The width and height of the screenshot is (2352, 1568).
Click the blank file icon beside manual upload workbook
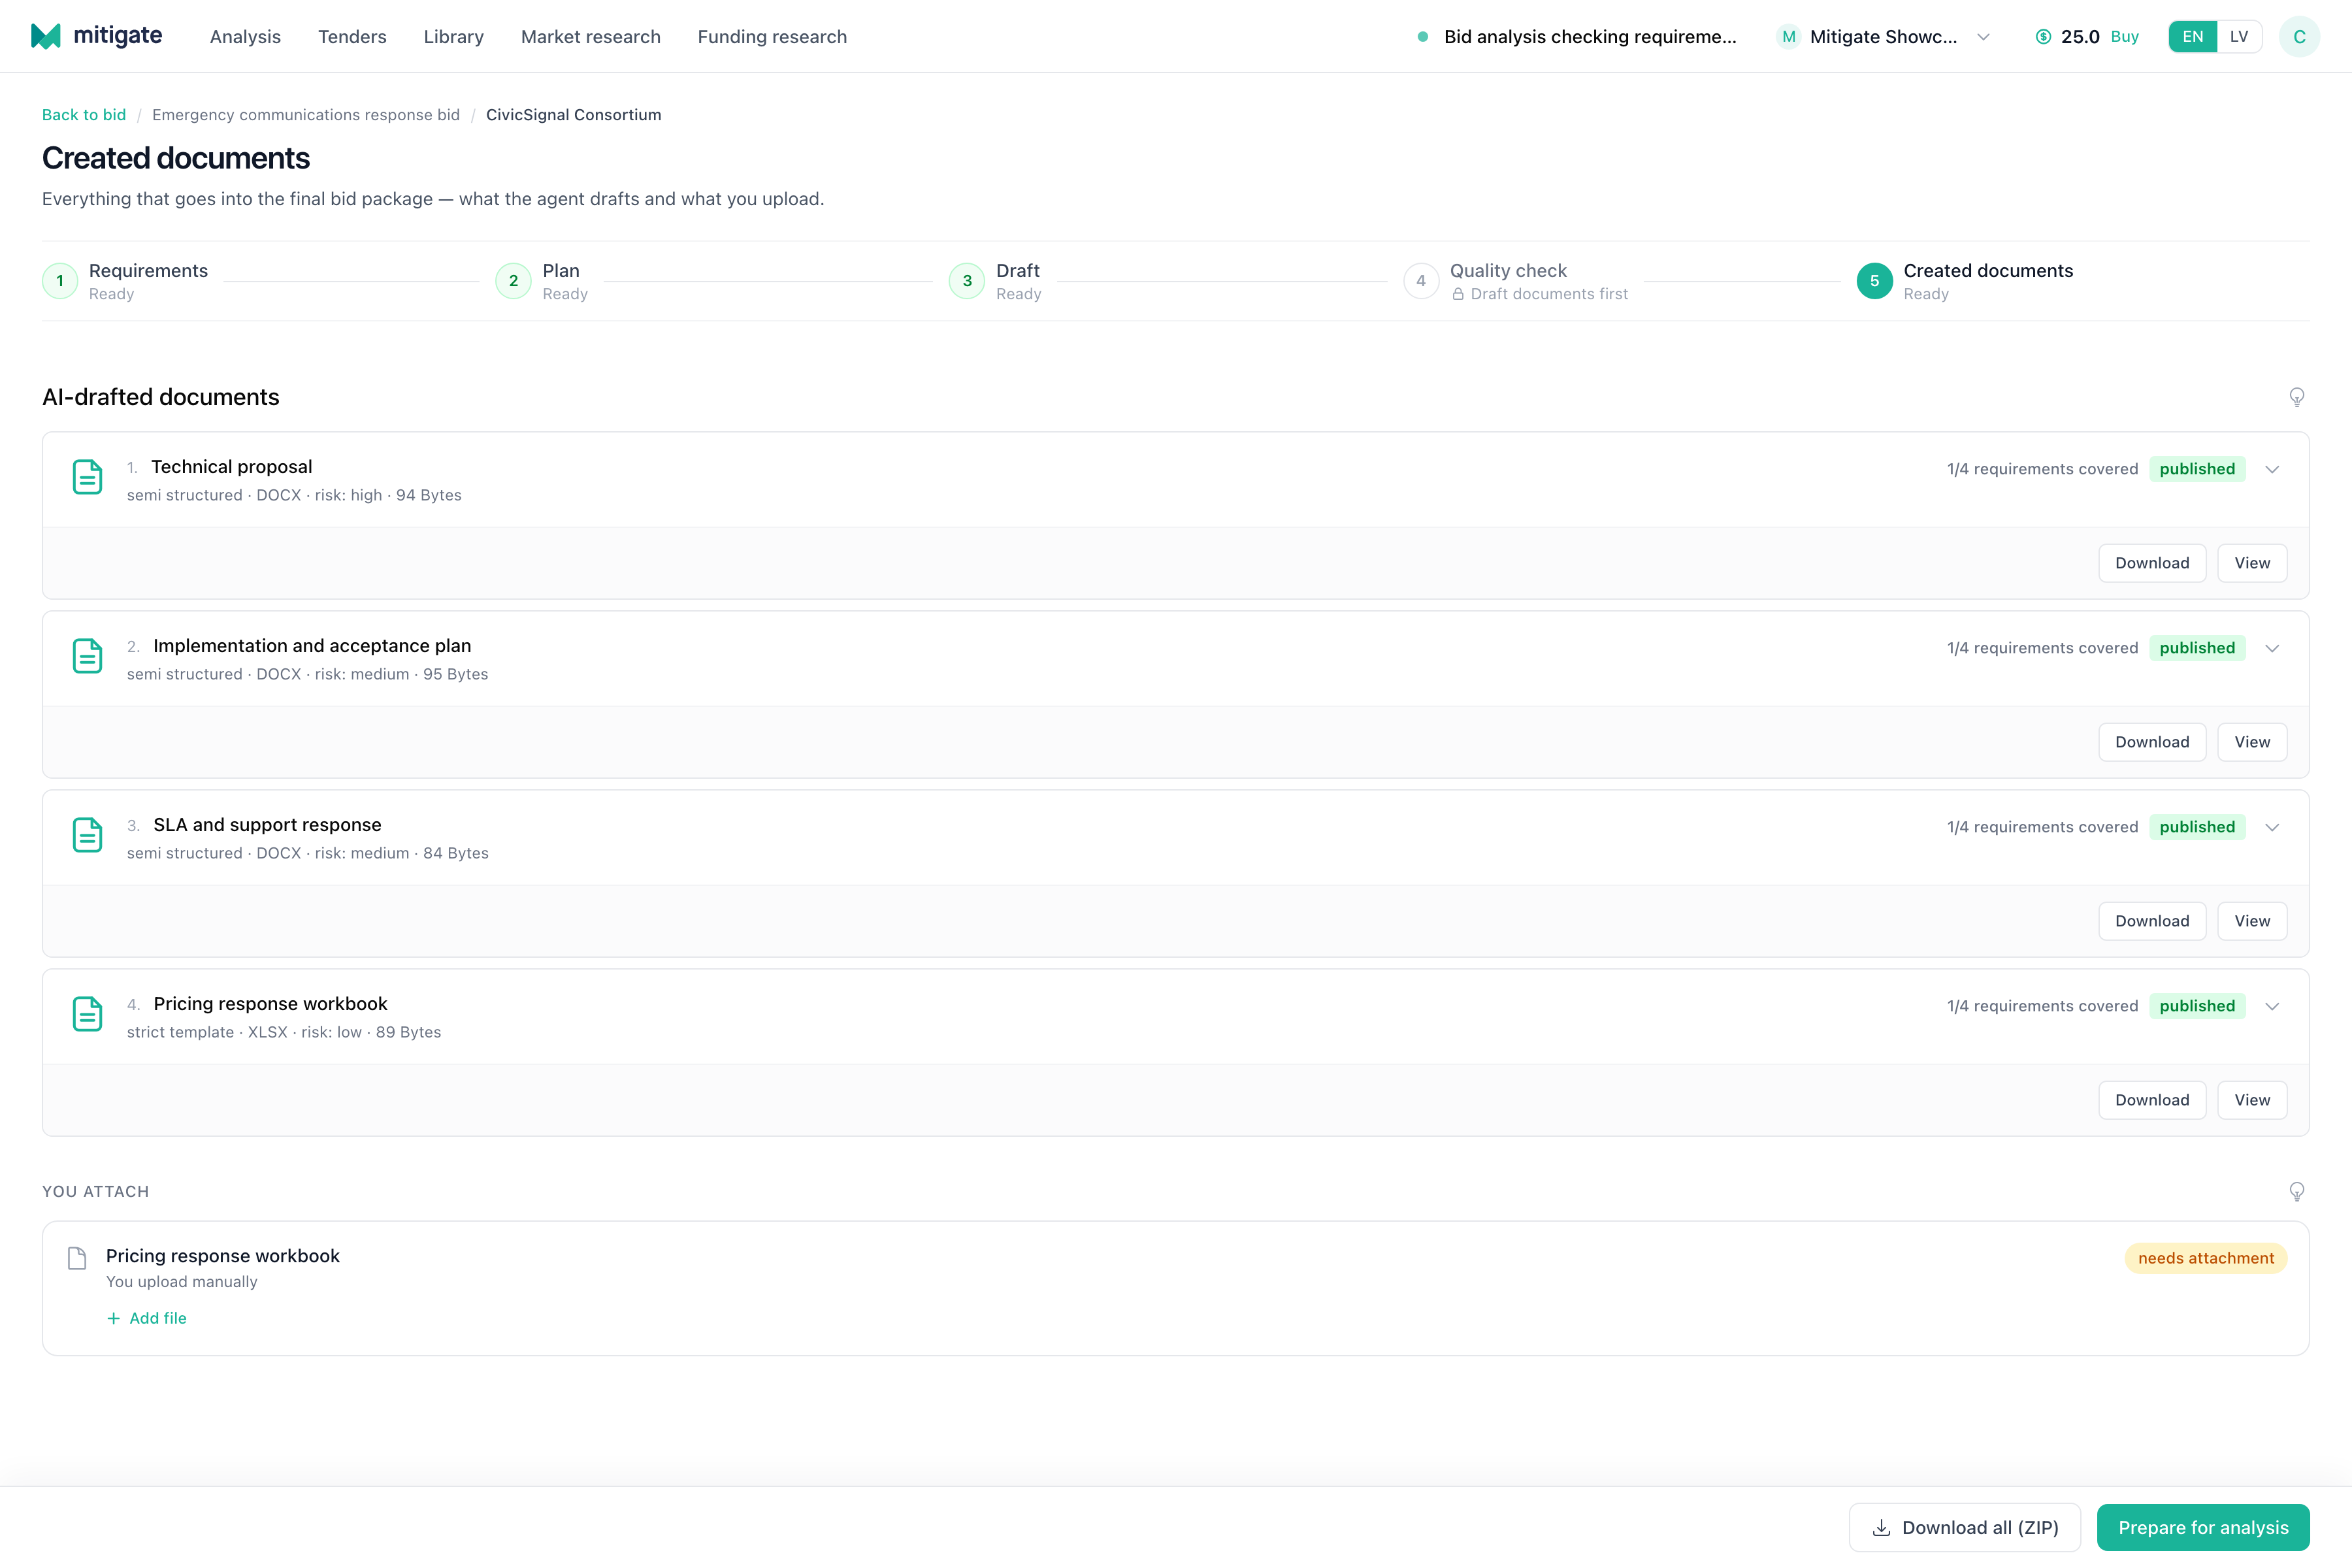77,1258
